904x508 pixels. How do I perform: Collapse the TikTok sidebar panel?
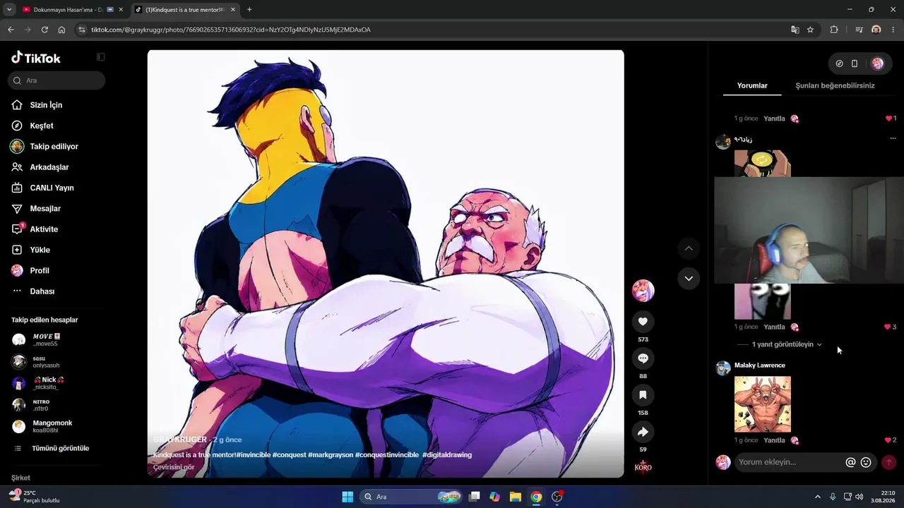pos(100,57)
